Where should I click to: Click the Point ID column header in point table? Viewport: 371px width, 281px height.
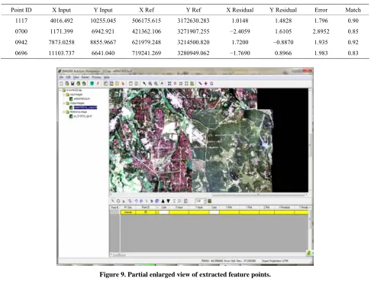tap(145, 208)
